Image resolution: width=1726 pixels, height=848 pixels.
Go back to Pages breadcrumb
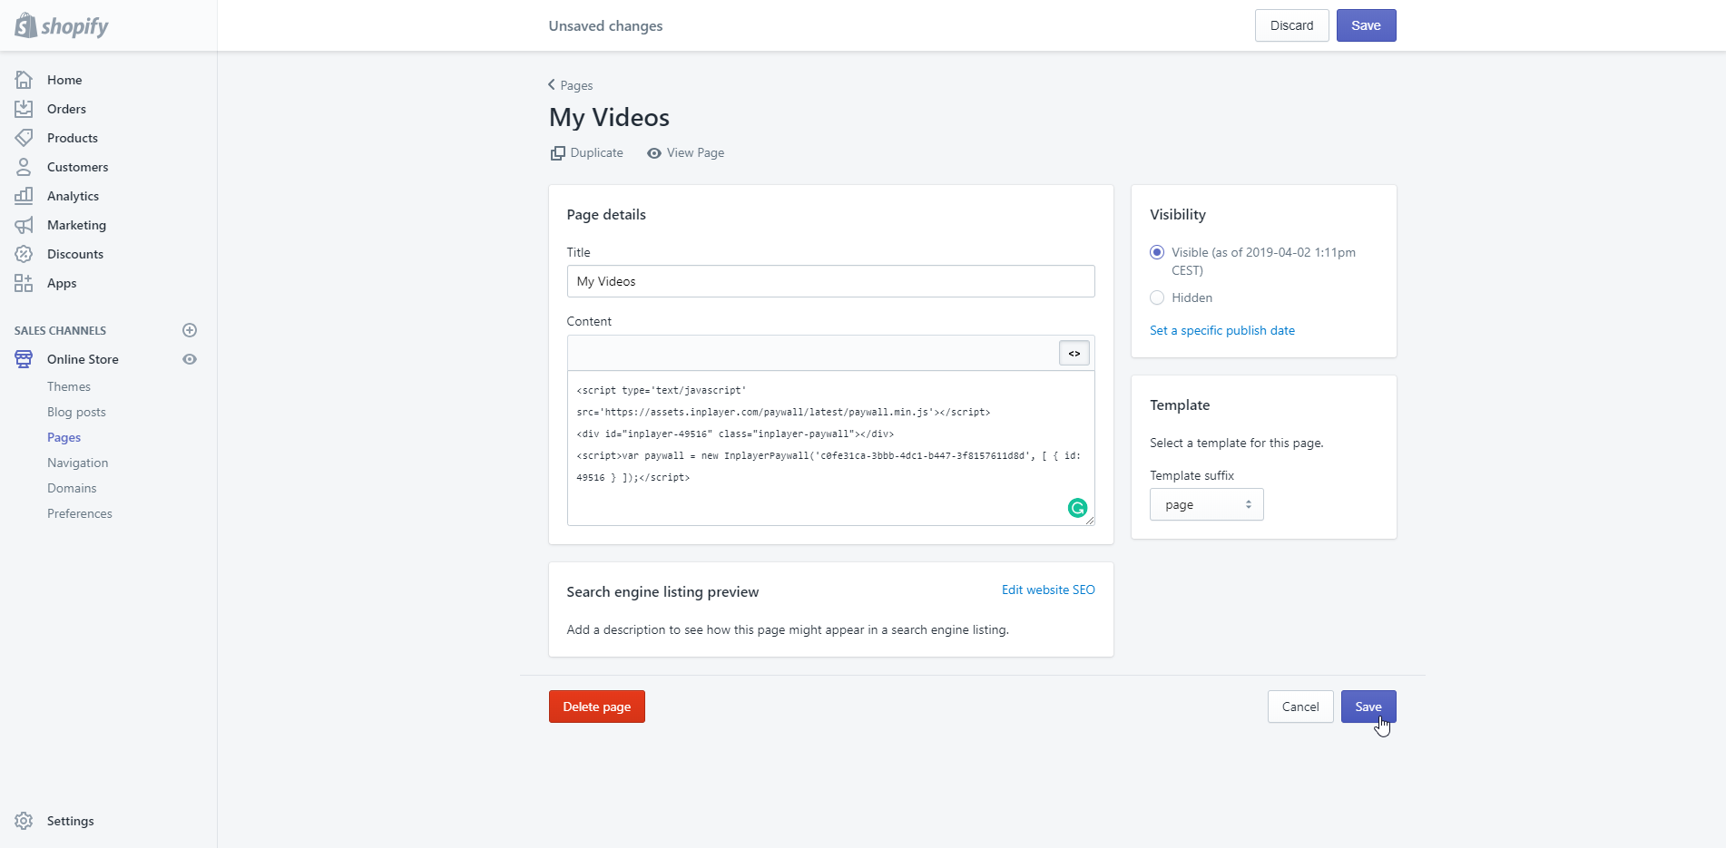click(x=576, y=85)
